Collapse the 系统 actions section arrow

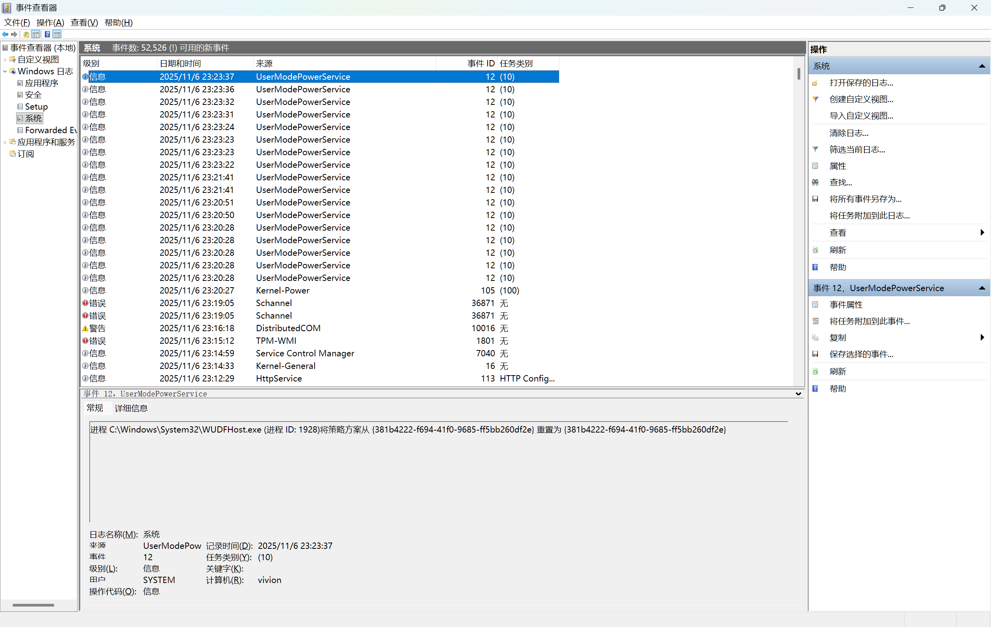[982, 66]
